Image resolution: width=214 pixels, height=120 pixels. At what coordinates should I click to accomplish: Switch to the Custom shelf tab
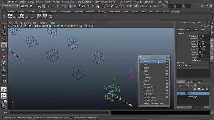(176, 11)
